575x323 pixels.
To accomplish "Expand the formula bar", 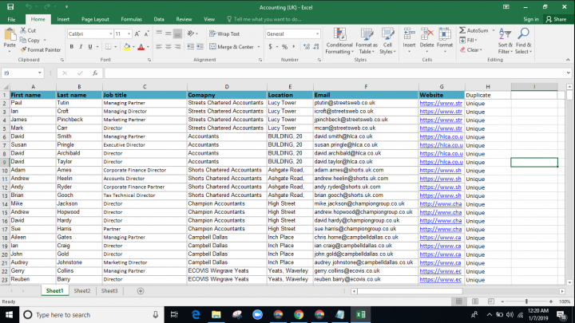I will click(568, 73).
